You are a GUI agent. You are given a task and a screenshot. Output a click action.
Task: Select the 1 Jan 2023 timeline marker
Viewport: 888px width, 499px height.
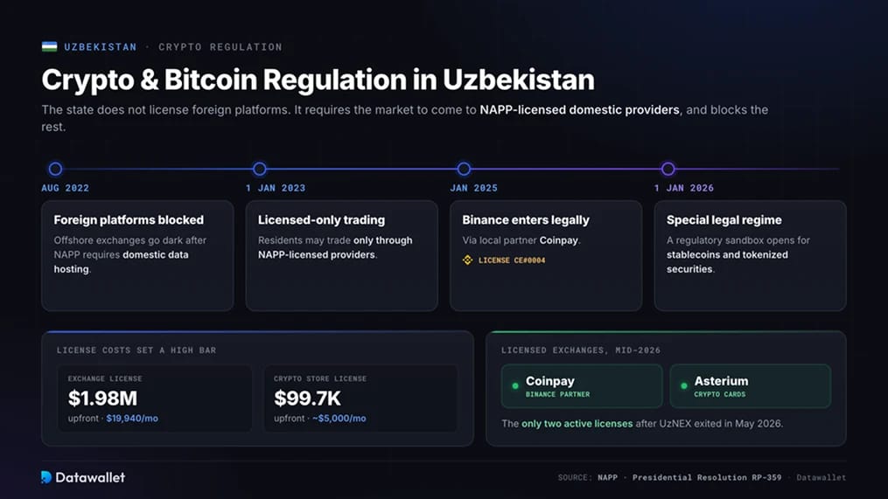pyautogui.click(x=259, y=169)
